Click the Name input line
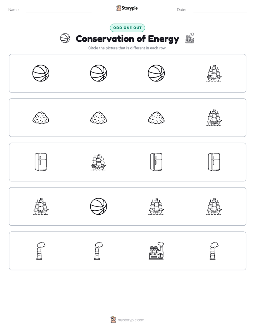 59,10
